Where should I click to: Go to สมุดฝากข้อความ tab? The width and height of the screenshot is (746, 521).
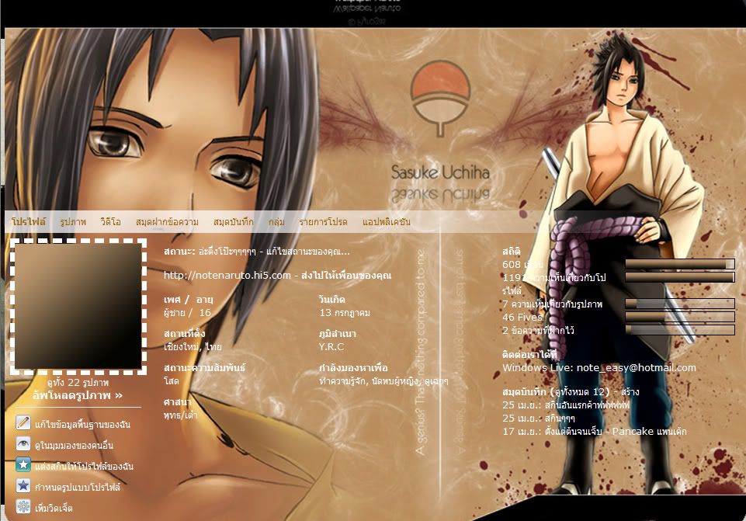click(x=167, y=222)
